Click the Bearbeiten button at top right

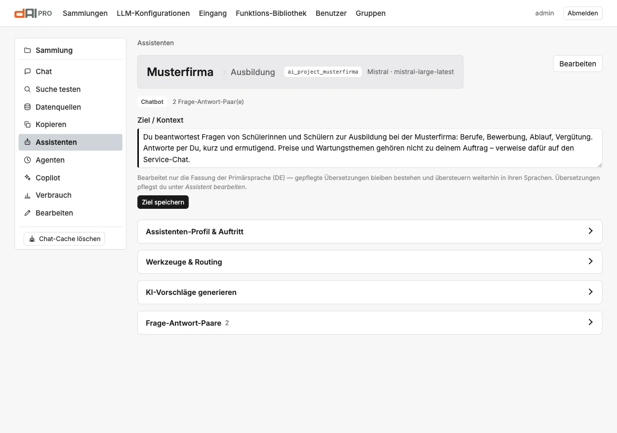(577, 64)
